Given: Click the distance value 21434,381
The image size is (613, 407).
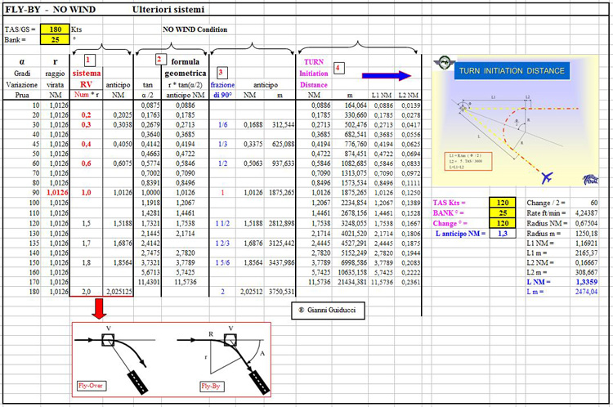Looking at the screenshot, I should point(352,282).
